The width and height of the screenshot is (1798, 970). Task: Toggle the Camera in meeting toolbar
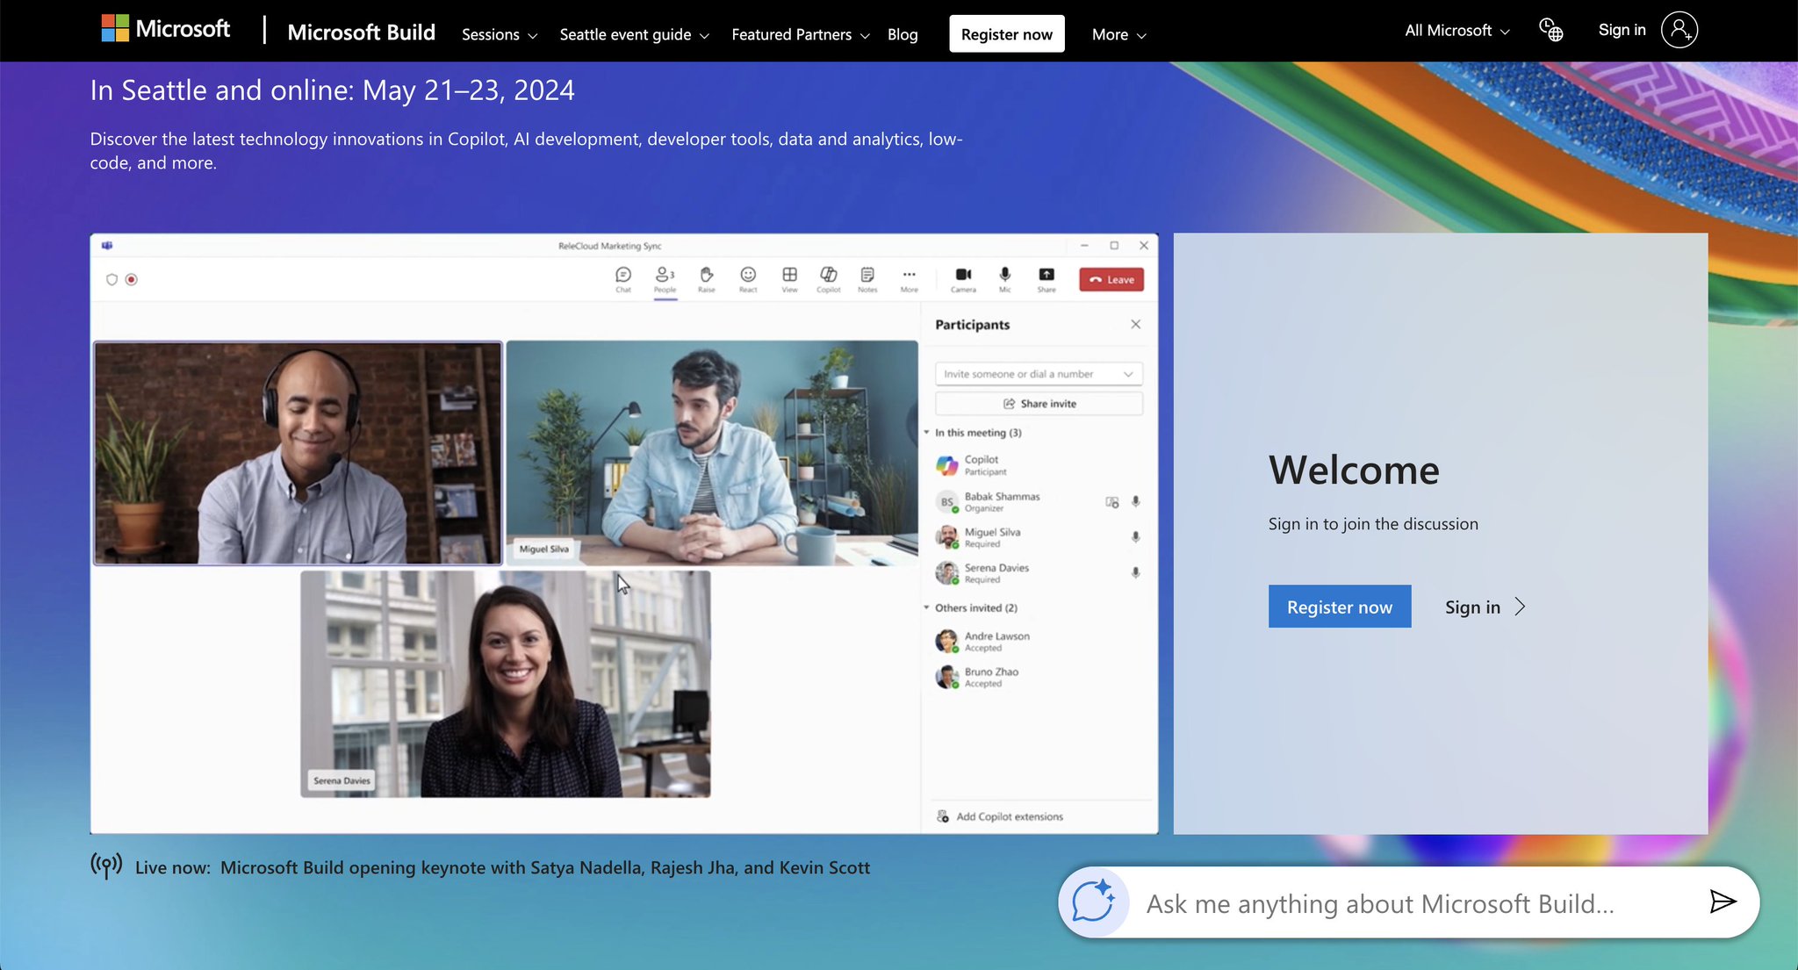click(x=963, y=279)
